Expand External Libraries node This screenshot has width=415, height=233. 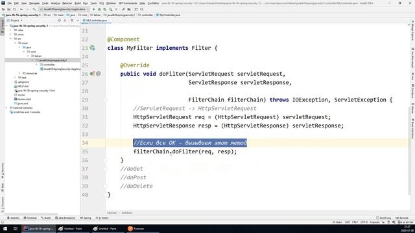coord(6,108)
